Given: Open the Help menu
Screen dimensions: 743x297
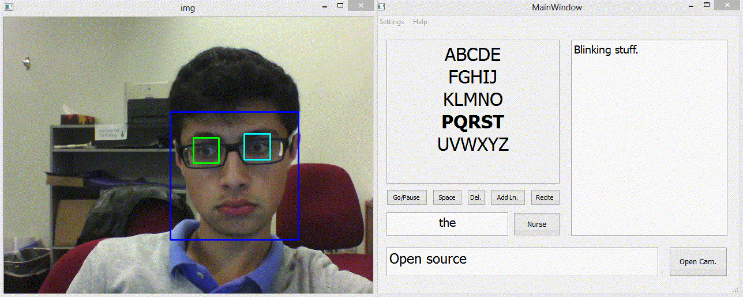Looking at the screenshot, I should pyautogui.click(x=420, y=22).
